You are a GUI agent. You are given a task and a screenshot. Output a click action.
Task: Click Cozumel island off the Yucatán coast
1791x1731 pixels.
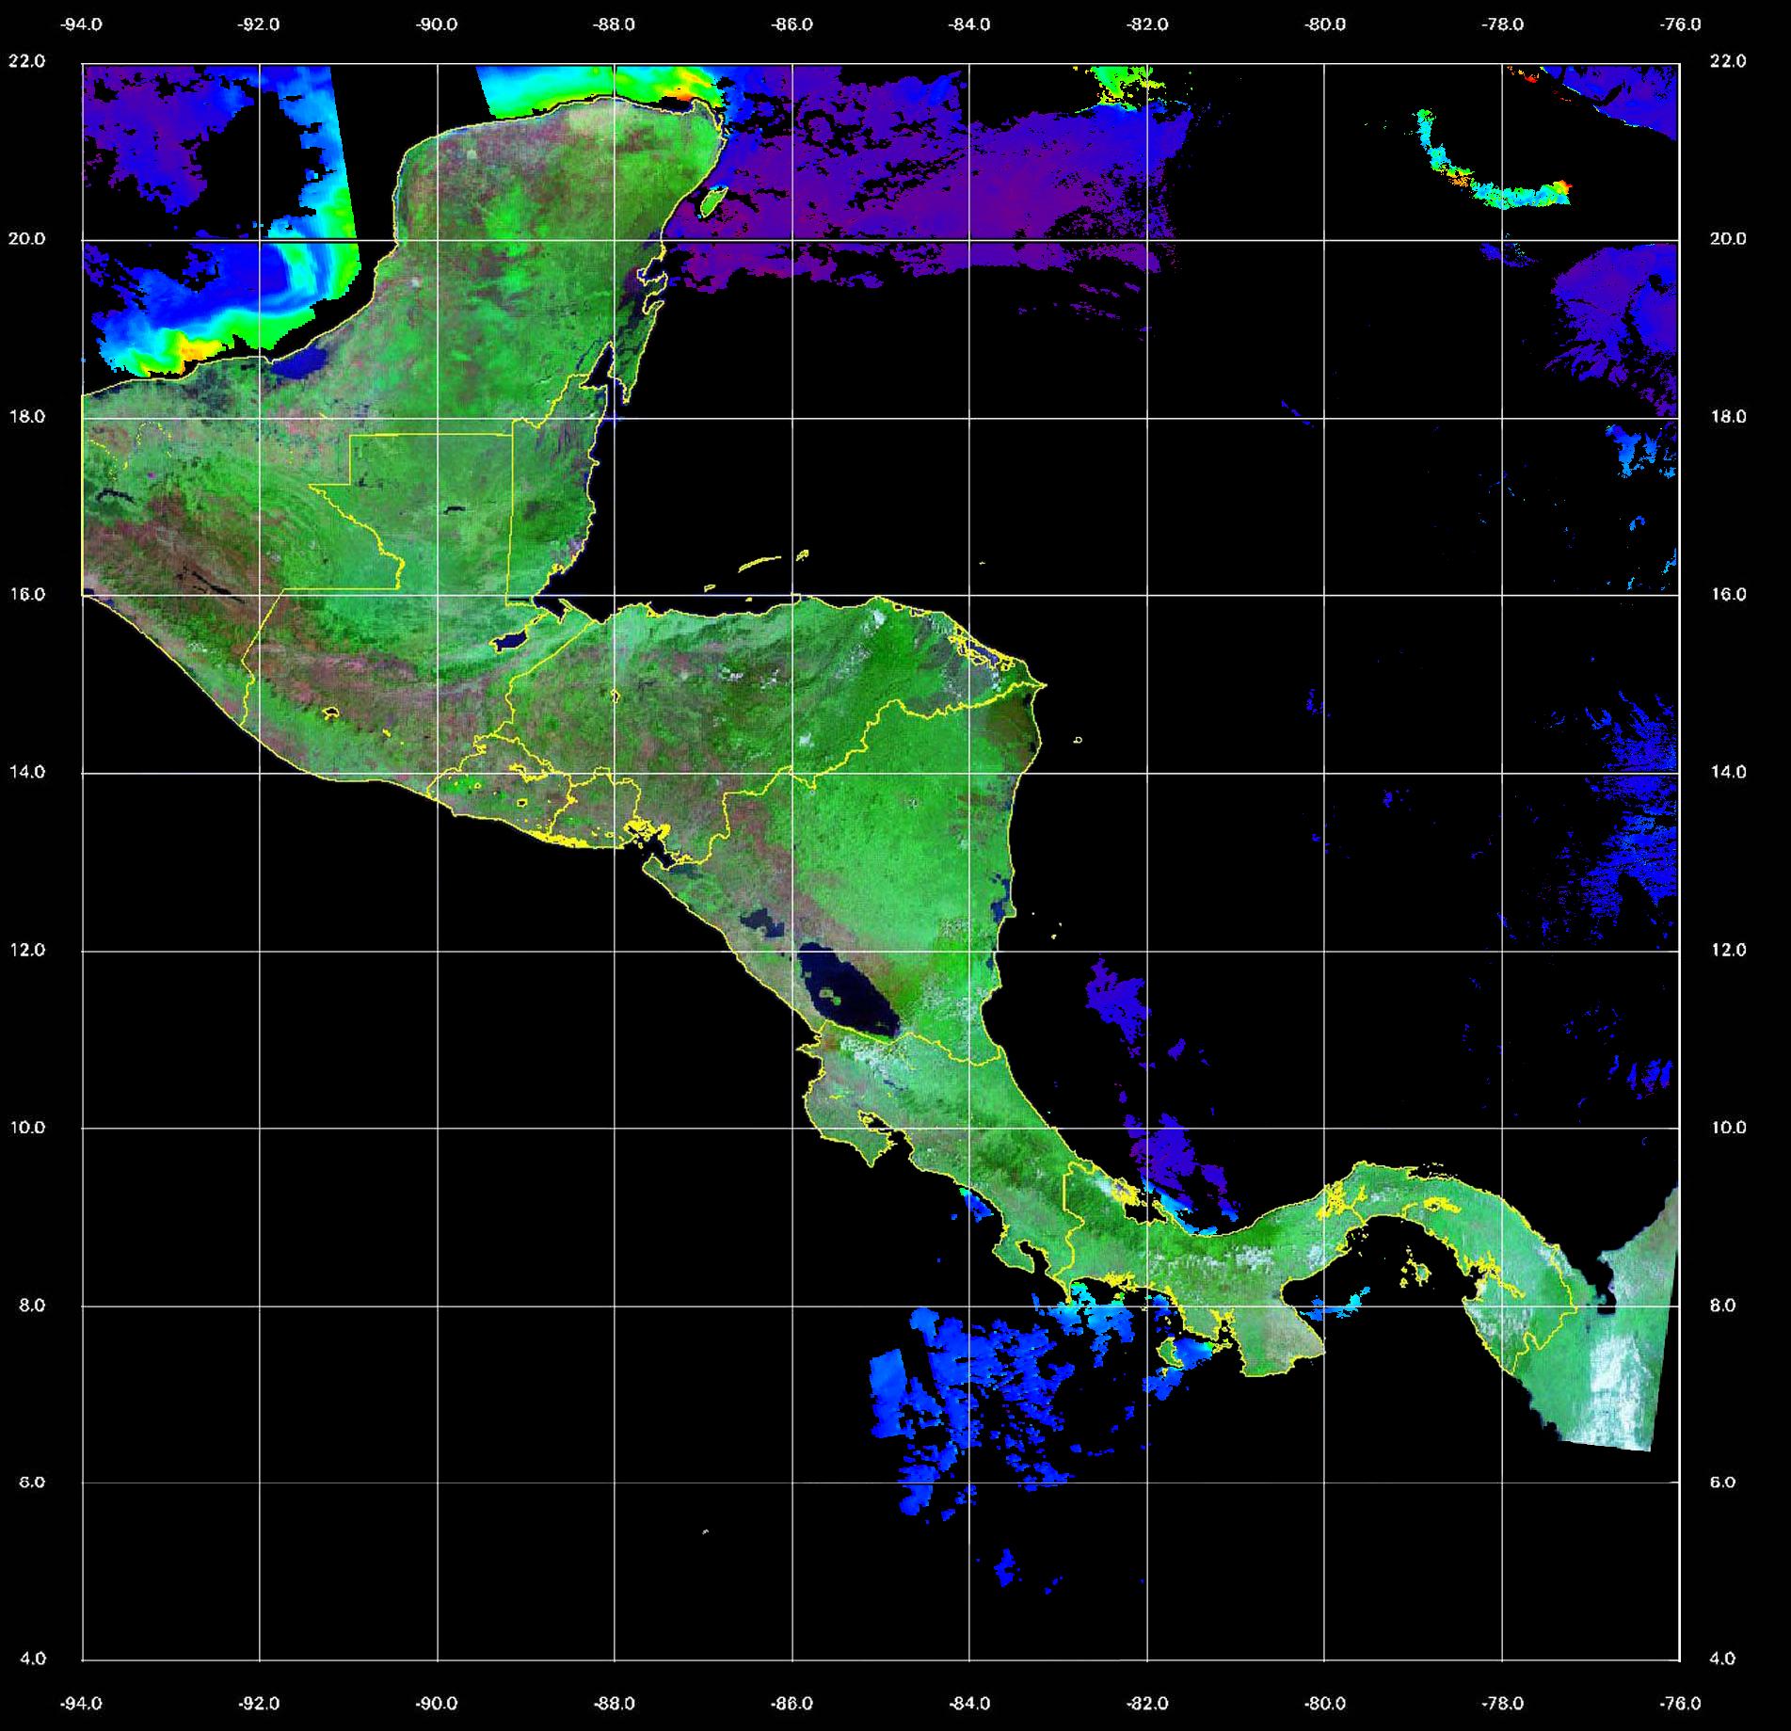pos(714,200)
